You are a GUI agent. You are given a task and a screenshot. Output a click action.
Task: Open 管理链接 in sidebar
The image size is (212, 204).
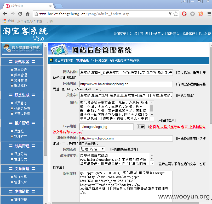coord(20,200)
